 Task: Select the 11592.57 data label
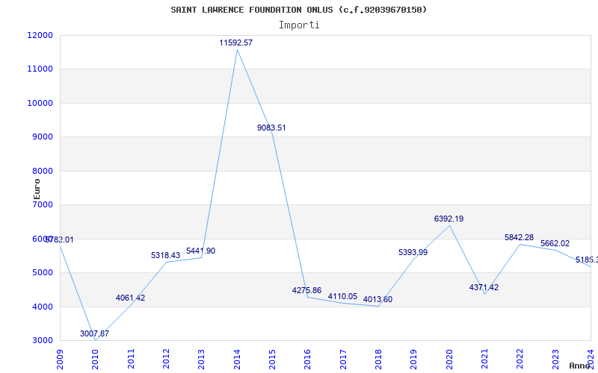(x=235, y=43)
